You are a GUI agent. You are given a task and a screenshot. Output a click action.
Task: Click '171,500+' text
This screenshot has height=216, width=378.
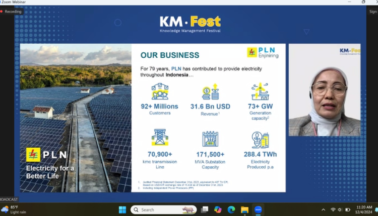coord(210,155)
